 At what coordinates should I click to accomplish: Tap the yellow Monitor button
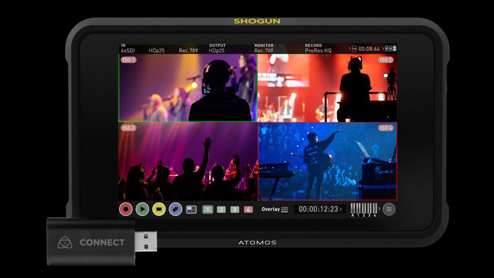pyautogui.click(x=159, y=209)
